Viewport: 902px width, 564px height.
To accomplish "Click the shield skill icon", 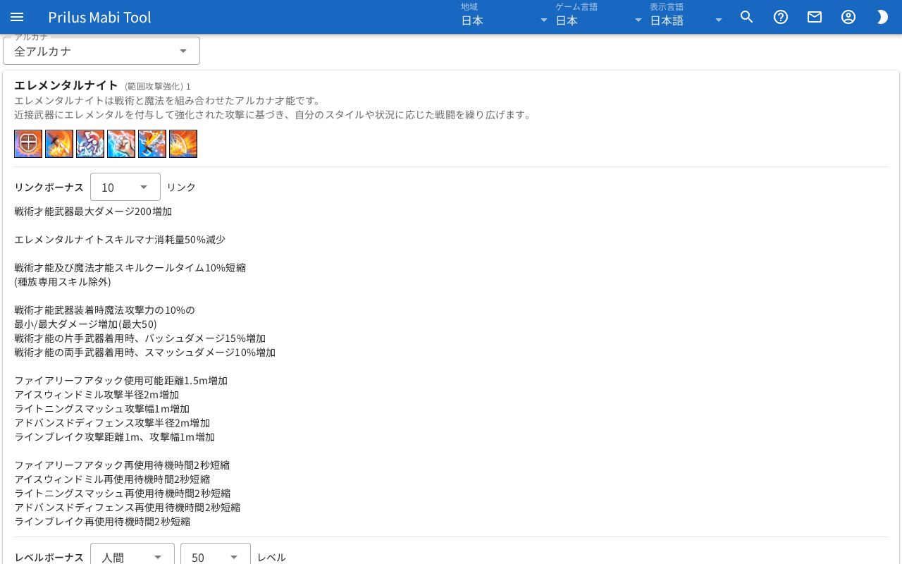I will [28, 144].
